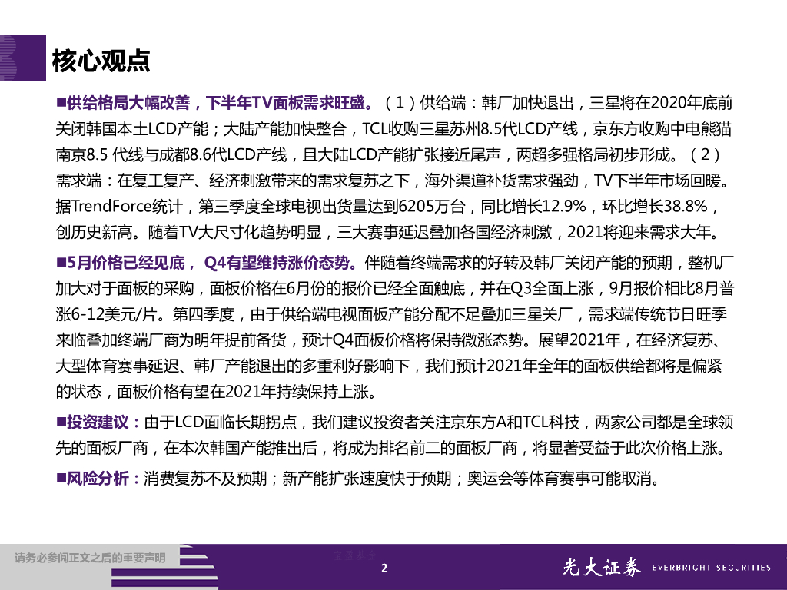787x590 pixels.
Task: Click the 光大证券 logo in footer
Action: coord(602,567)
